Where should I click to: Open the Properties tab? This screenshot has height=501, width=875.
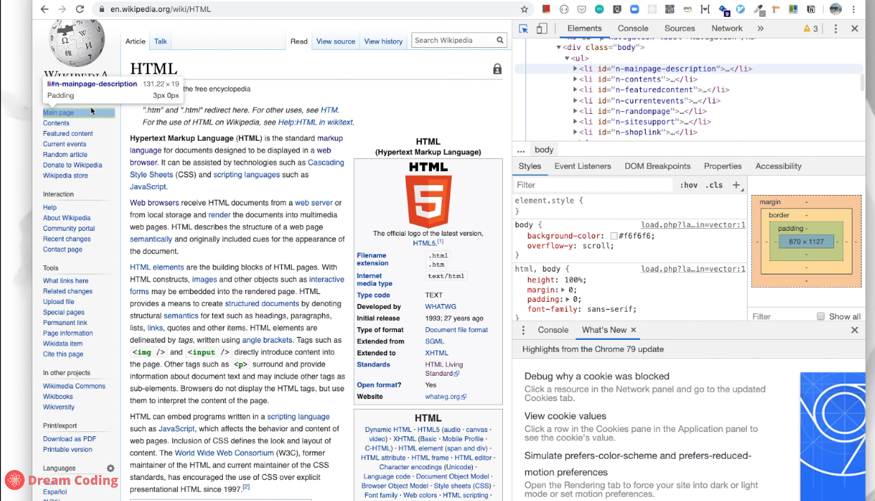722,166
